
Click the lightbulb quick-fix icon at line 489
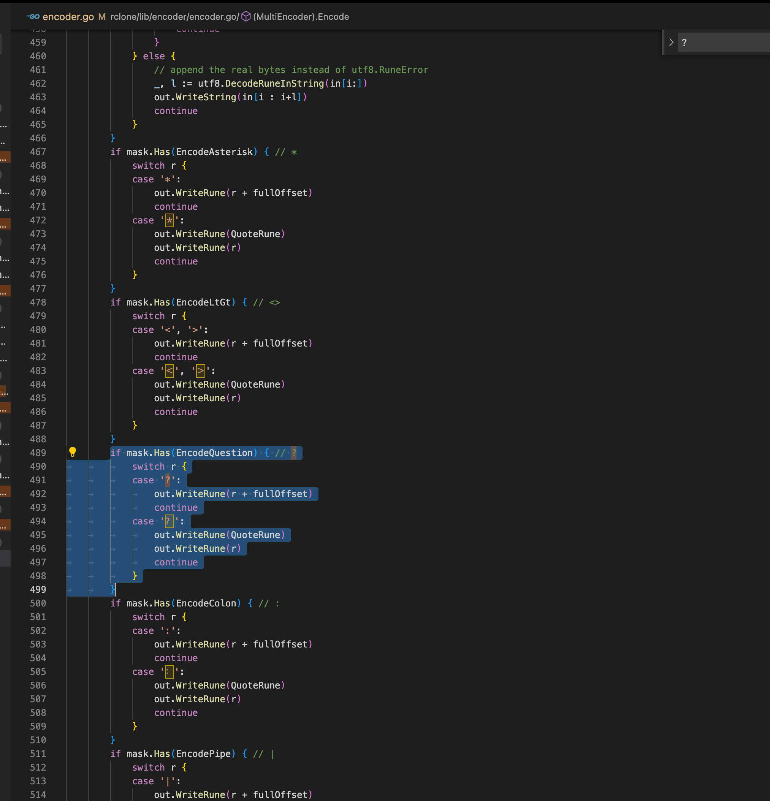point(73,453)
